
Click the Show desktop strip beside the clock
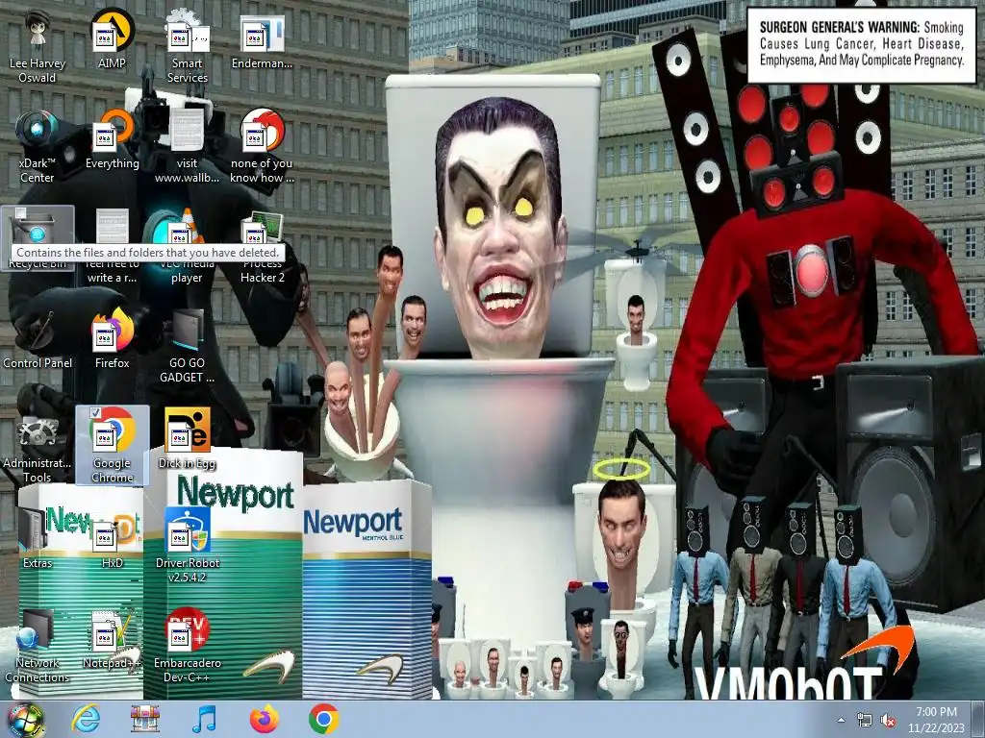coord(980,719)
